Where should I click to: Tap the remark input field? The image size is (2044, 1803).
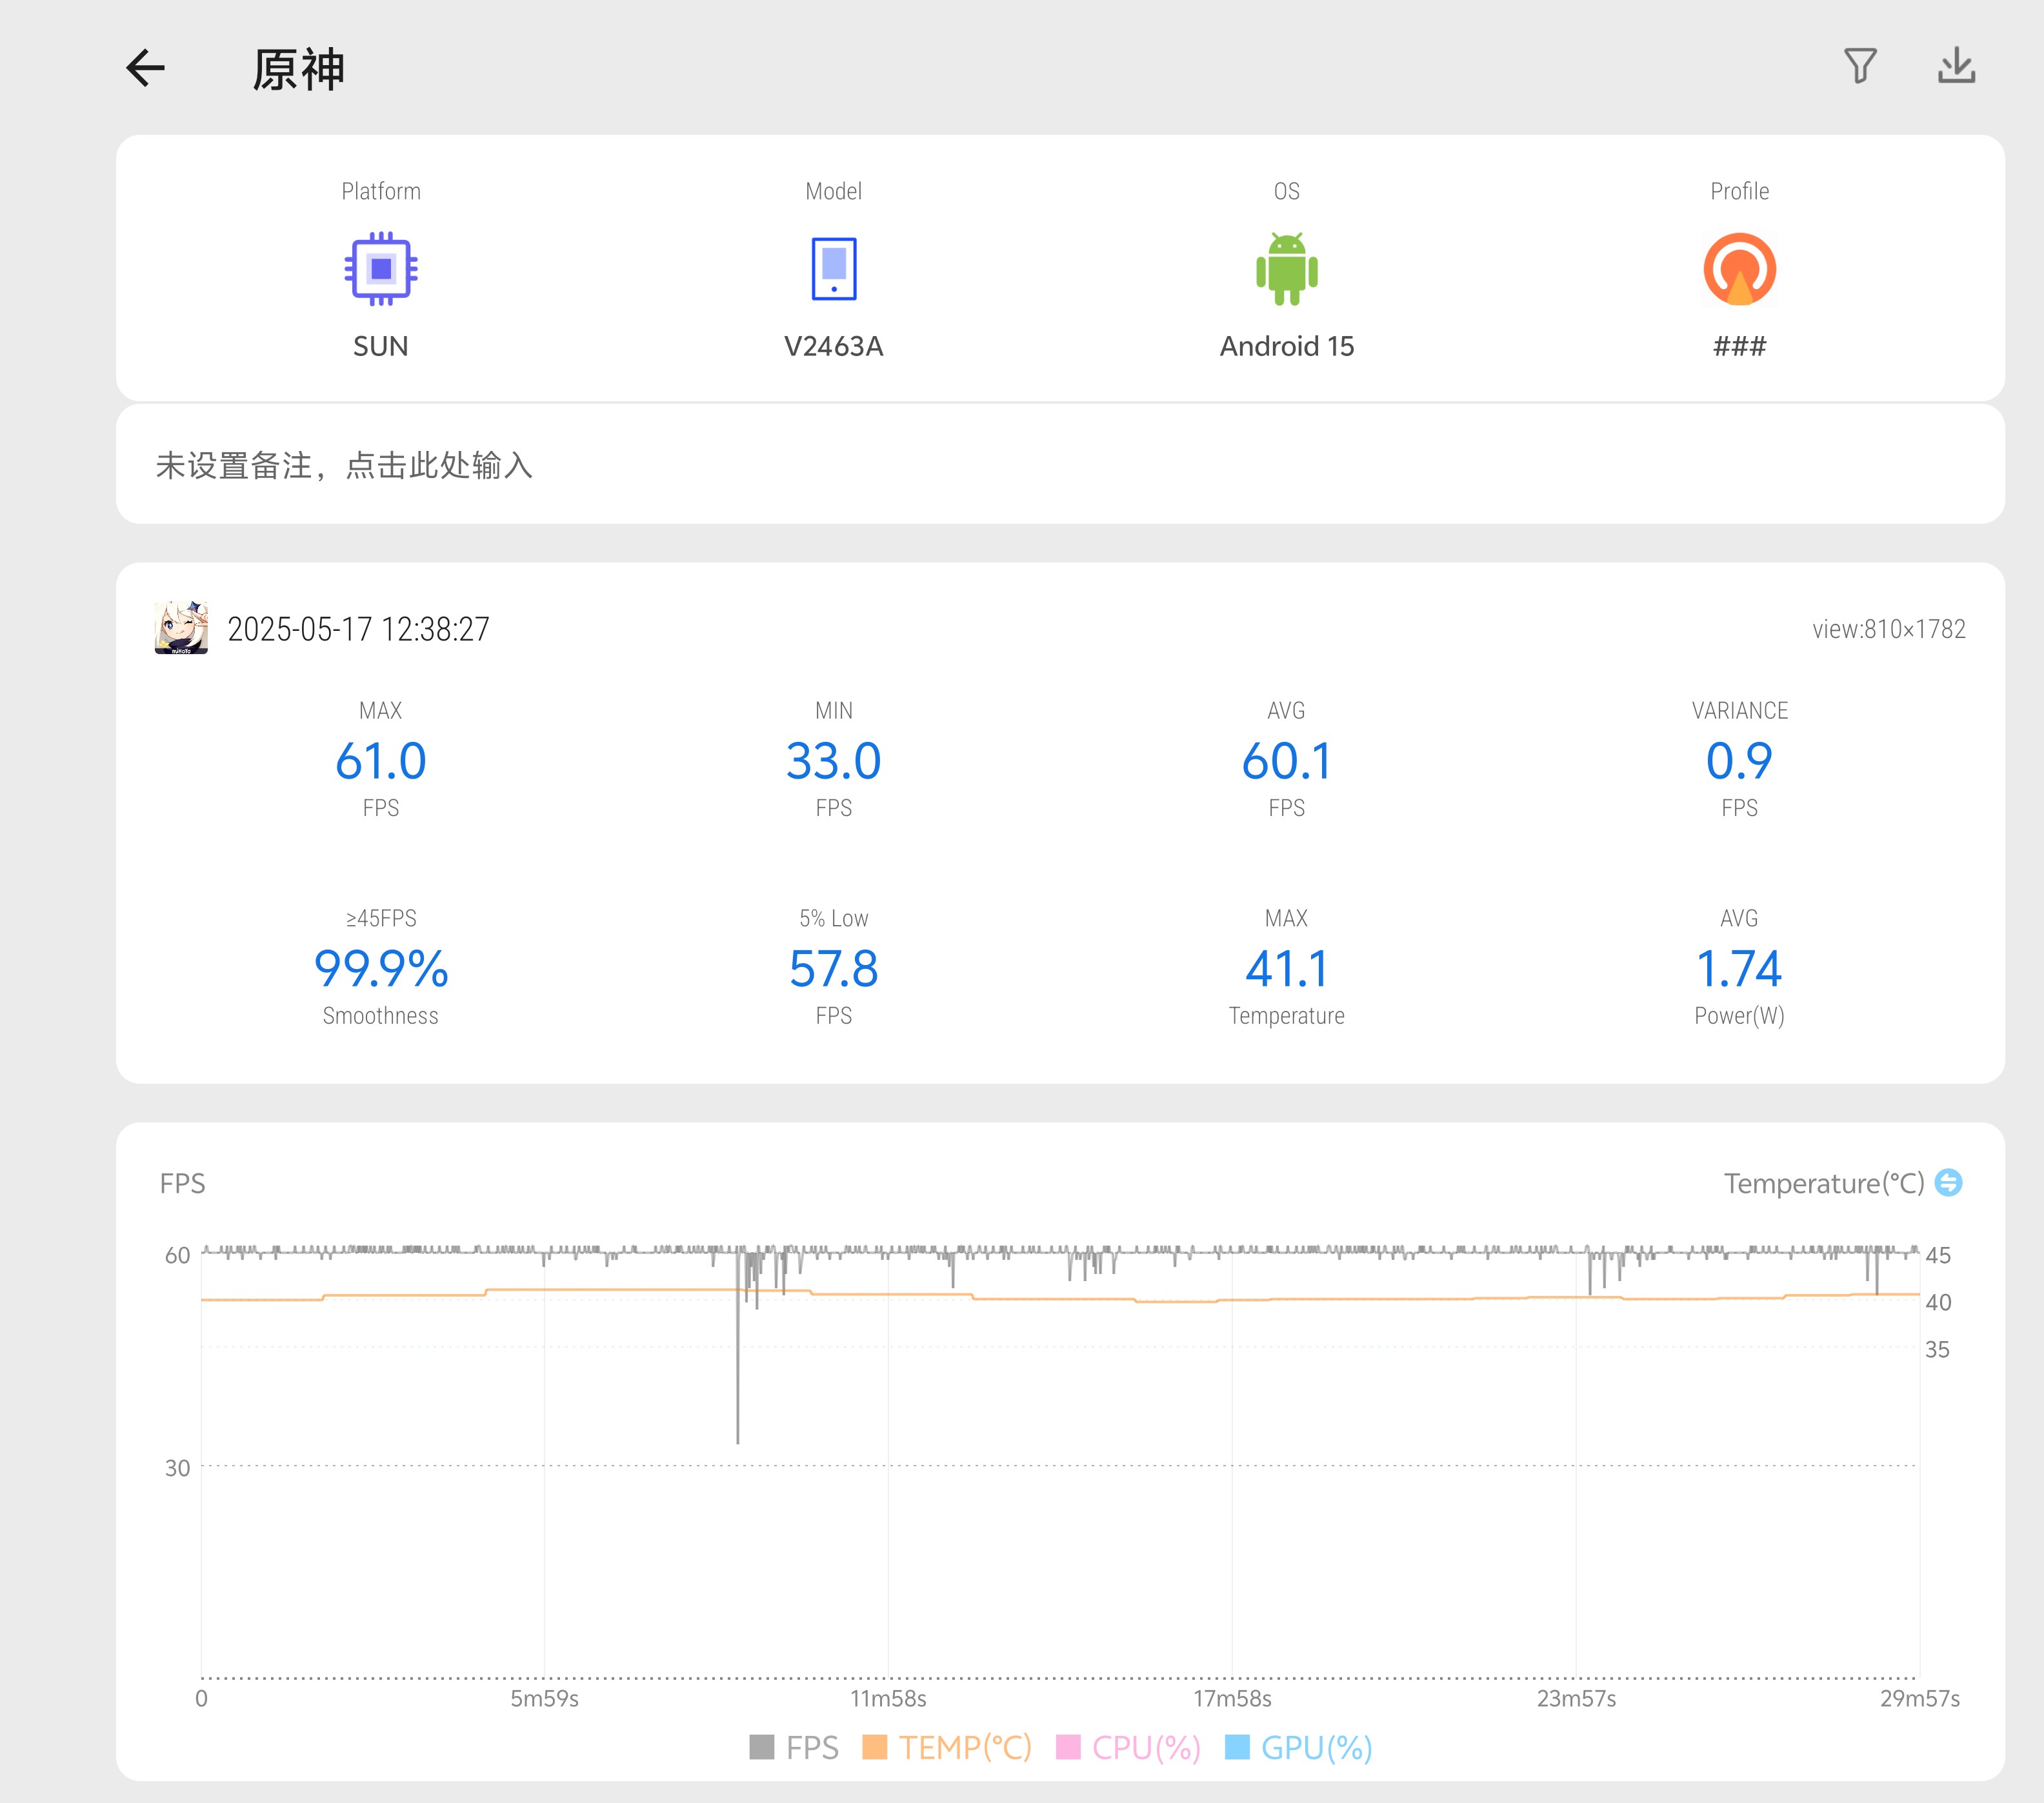point(1060,465)
